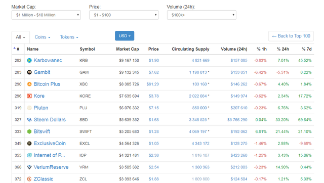Open the Pluton coin page link

point(41,108)
